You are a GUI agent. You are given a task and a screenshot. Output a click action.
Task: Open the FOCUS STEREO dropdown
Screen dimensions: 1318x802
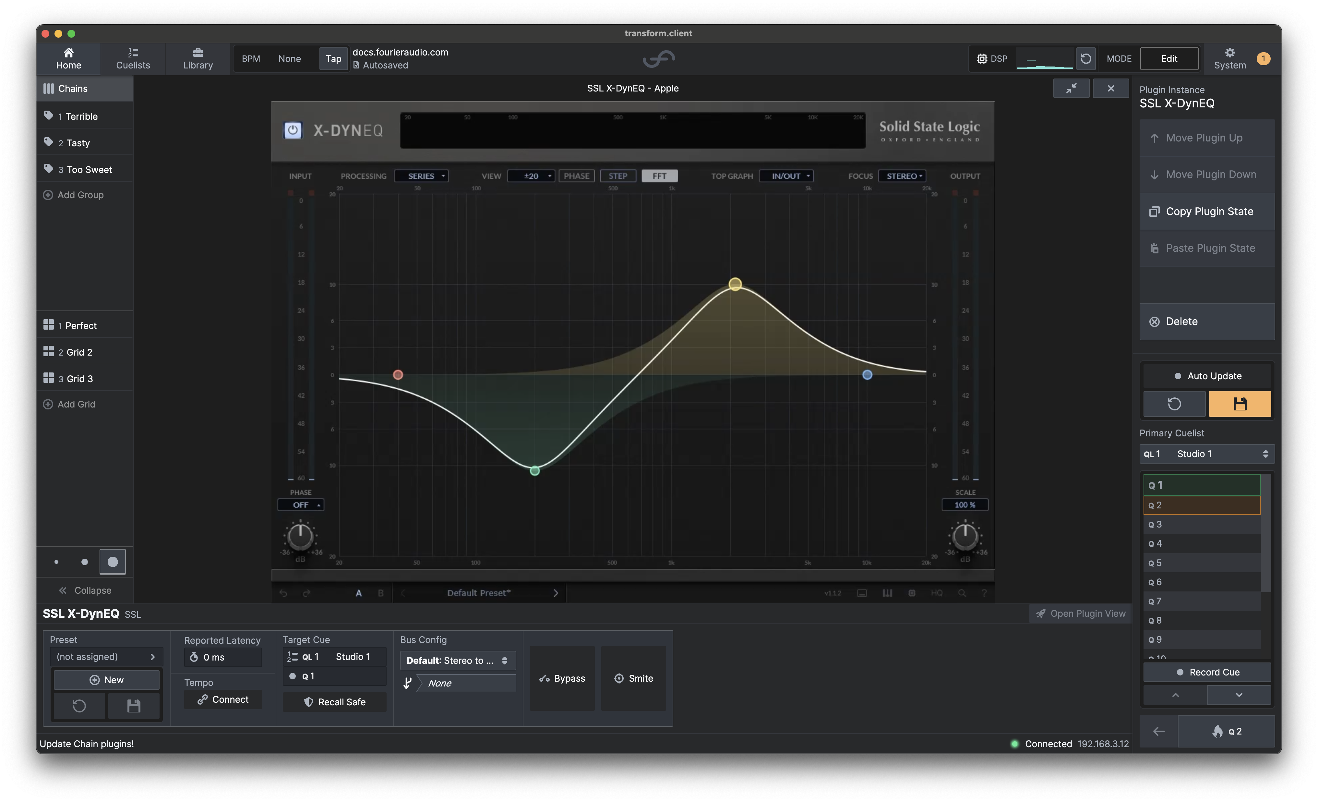pos(902,176)
